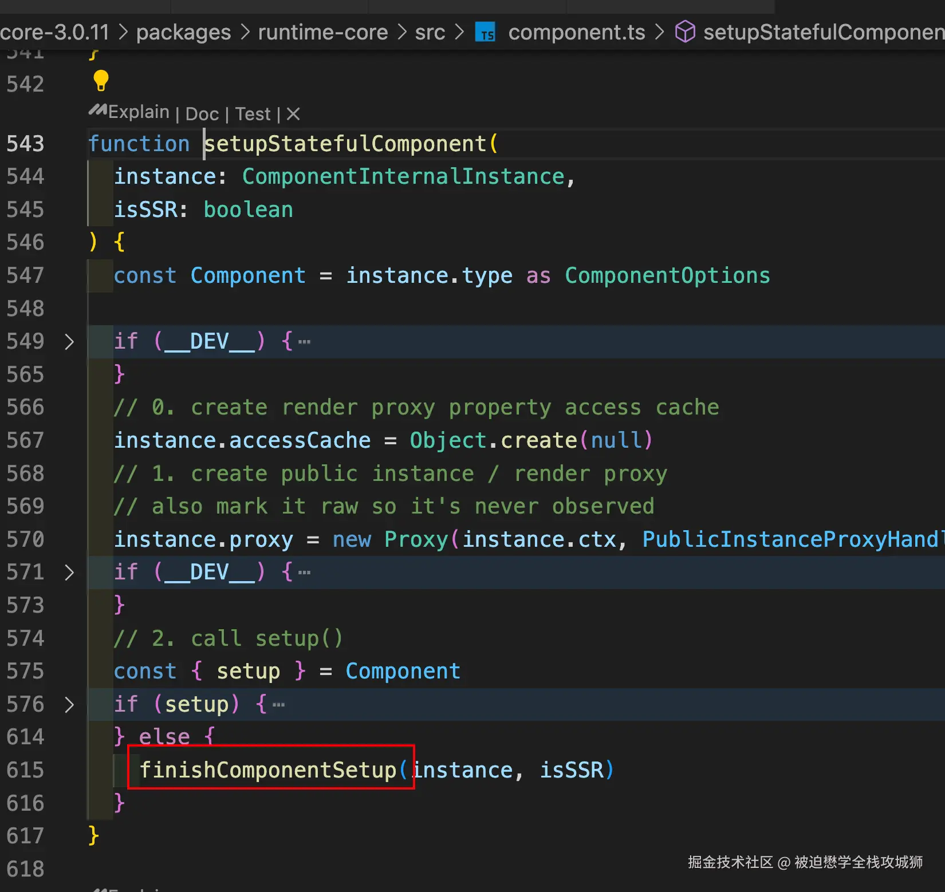Click the setupStatefulComponent breadcrumb symbol

click(822, 33)
